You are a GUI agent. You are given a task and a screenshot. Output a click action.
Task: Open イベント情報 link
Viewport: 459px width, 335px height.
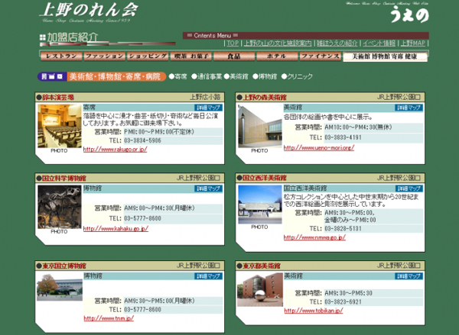tap(379, 43)
